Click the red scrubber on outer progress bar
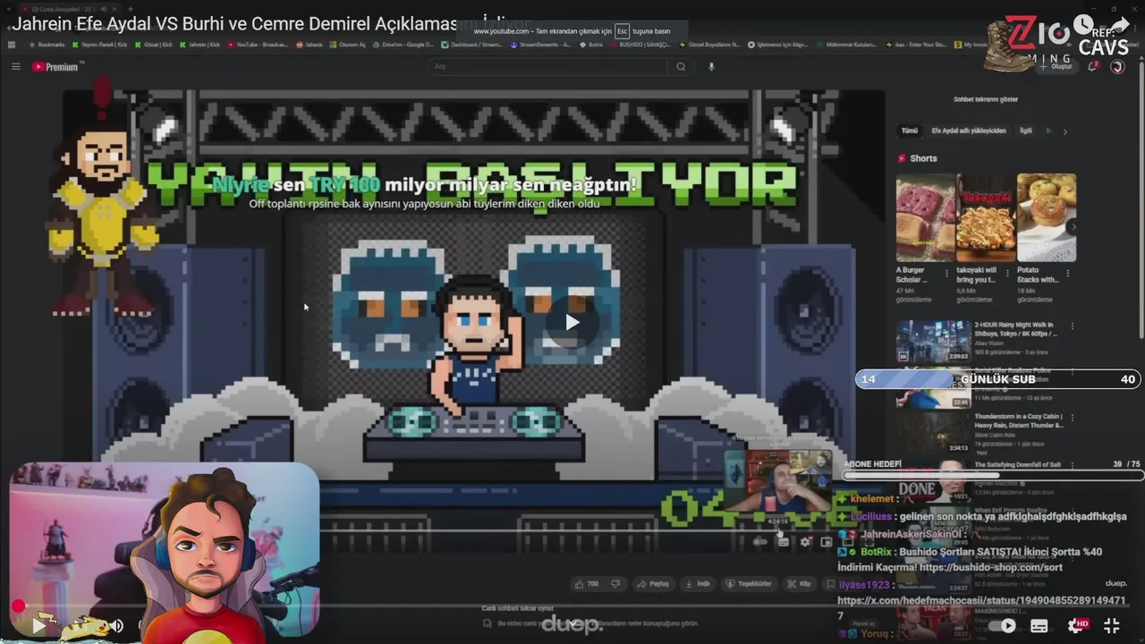Screen dimensions: 1145x644 coord(18,606)
